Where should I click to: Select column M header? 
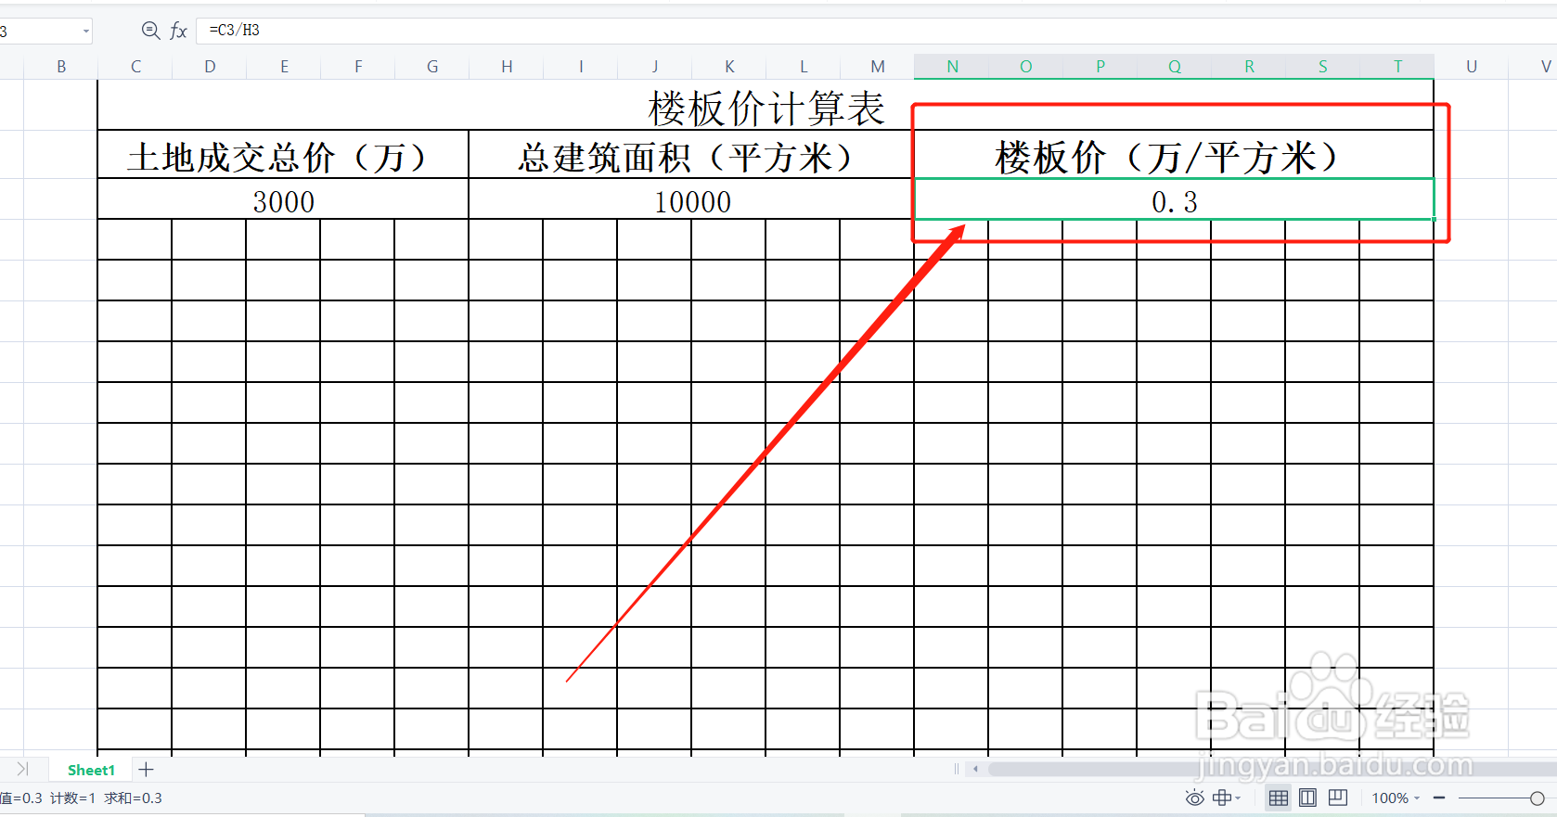point(878,67)
